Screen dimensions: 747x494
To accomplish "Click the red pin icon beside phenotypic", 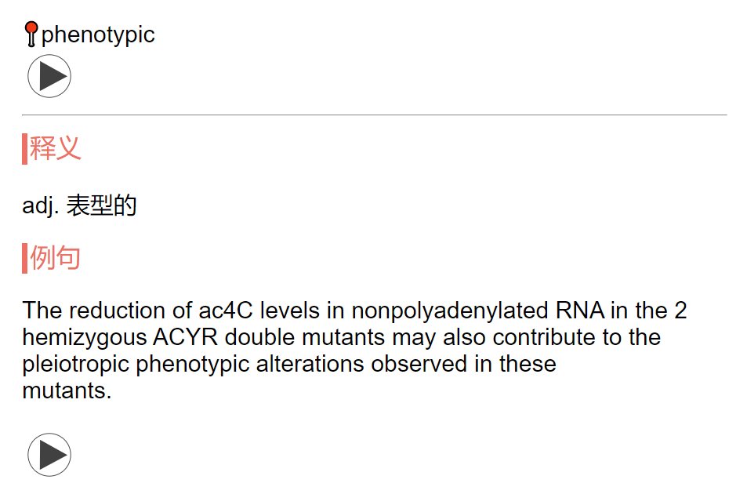I will click(31, 35).
